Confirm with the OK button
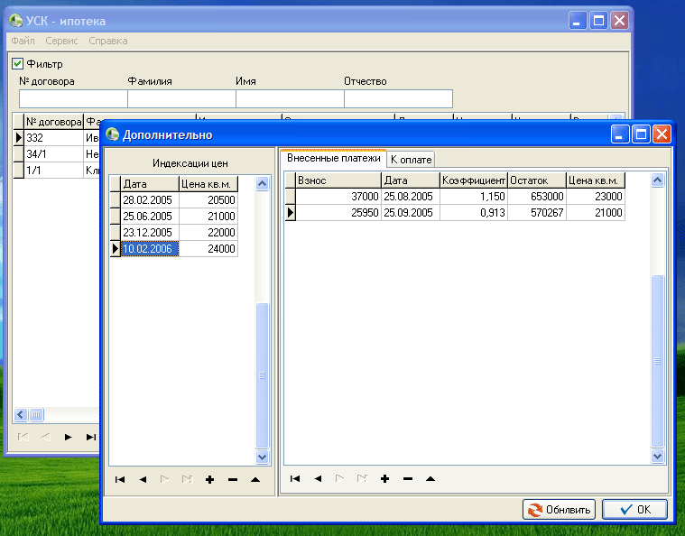The height and width of the screenshot is (536, 685). tap(634, 509)
